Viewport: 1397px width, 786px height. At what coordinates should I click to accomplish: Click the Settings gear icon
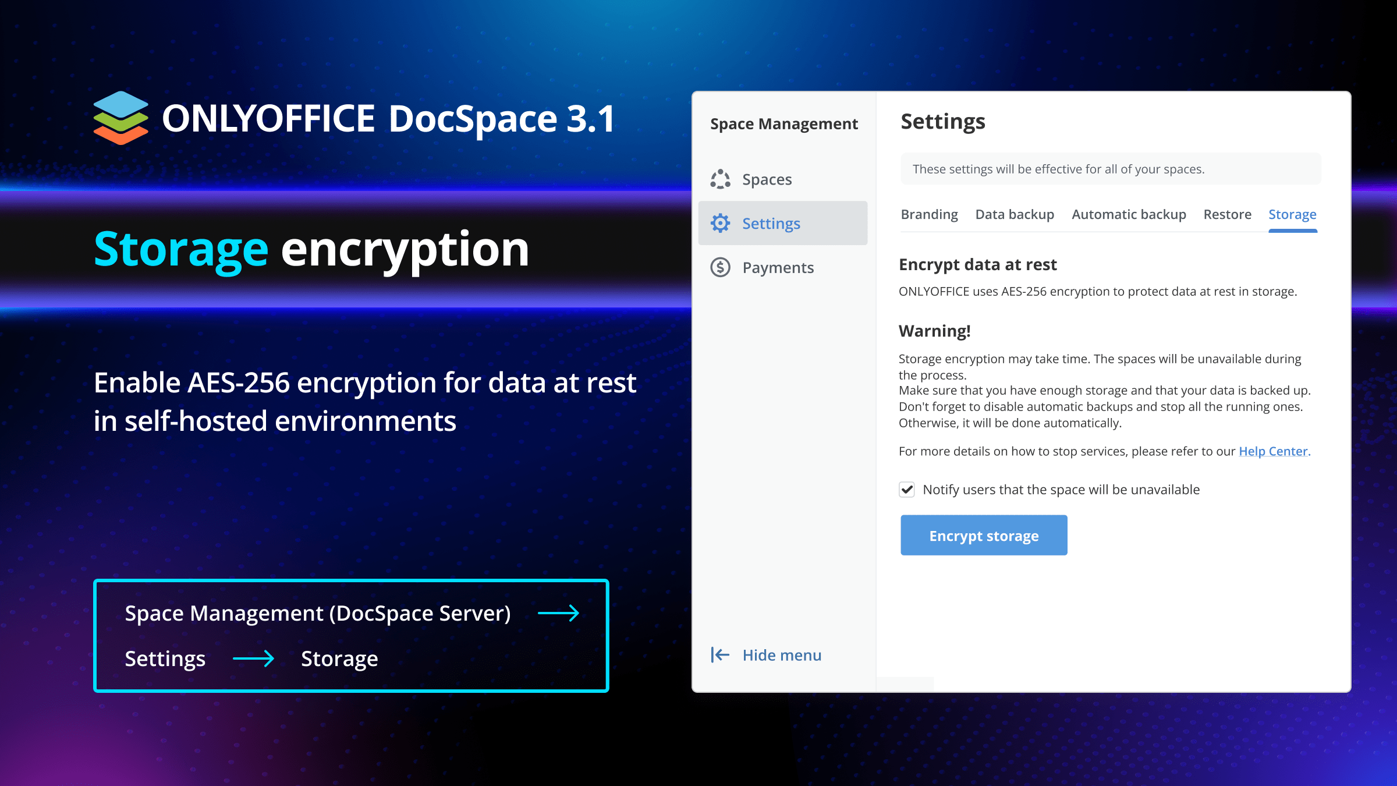(x=720, y=223)
